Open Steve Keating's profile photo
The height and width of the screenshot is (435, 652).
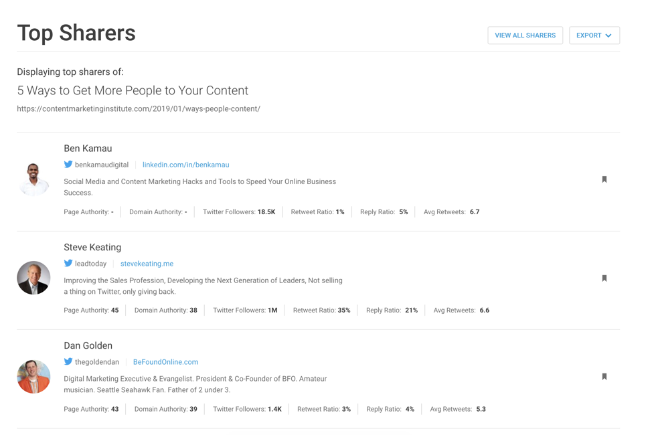[33, 278]
